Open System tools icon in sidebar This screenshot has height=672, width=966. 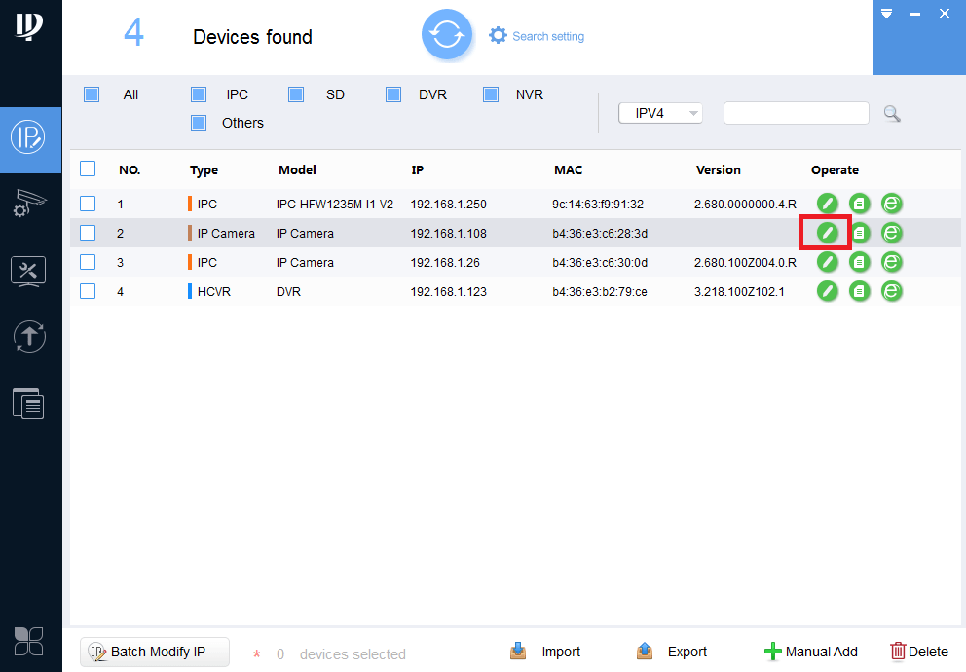[29, 271]
